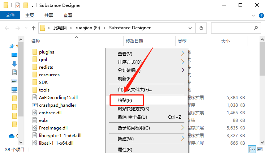
Task: Choose 属性(R) in the context menu
Action: point(147,149)
